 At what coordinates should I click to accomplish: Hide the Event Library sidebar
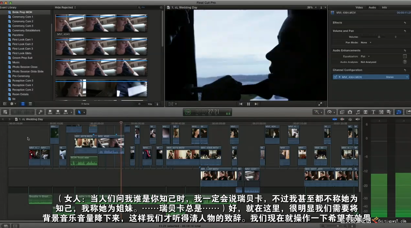(x=5, y=104)
